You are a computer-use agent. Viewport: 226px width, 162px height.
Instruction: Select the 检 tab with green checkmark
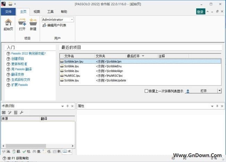click(x=26, y=152)
